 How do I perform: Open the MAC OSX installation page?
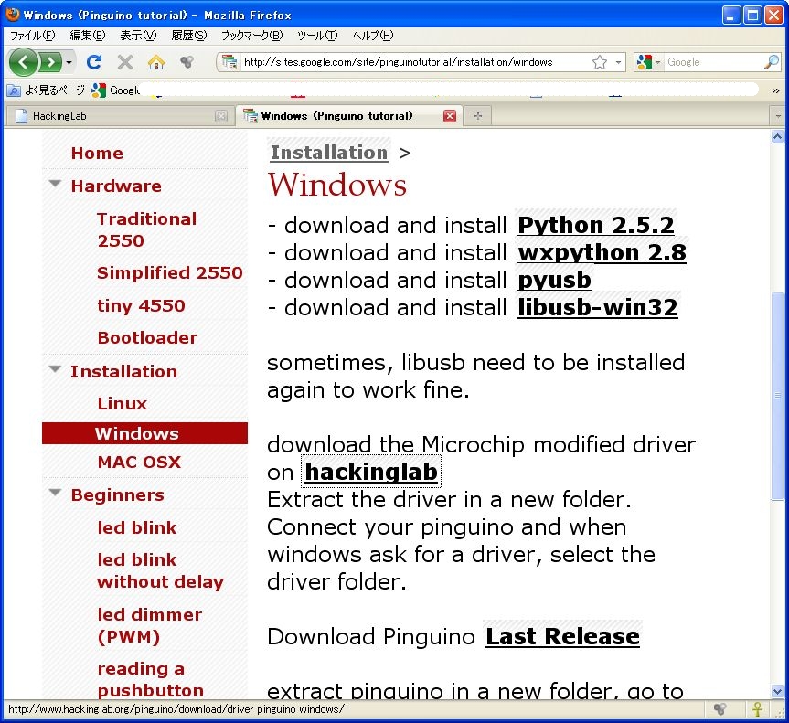pos(139,462)
